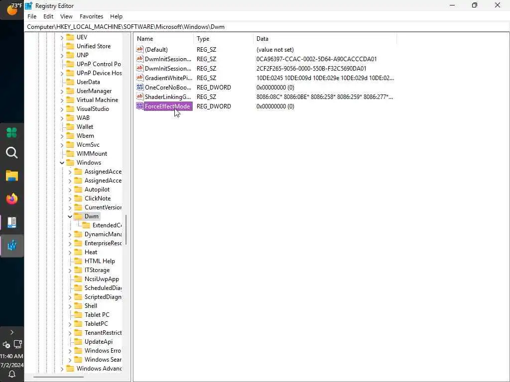The image size is (510, 382).
Task: Expand the UserManager key
Action: [x=62, y=92]
